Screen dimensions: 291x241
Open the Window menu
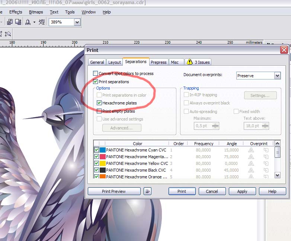(x=89, y=12)
